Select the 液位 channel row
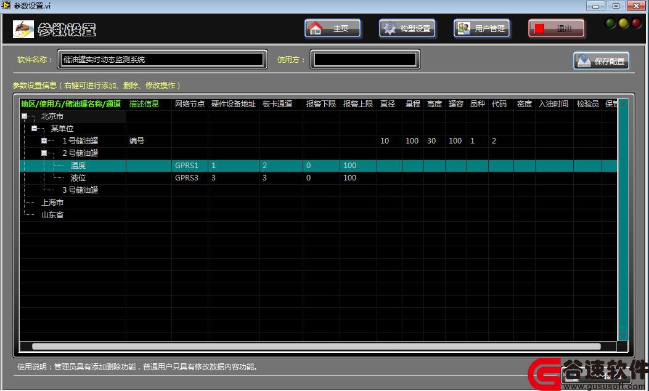Screen dimensions: 649x391 point(318,178)
